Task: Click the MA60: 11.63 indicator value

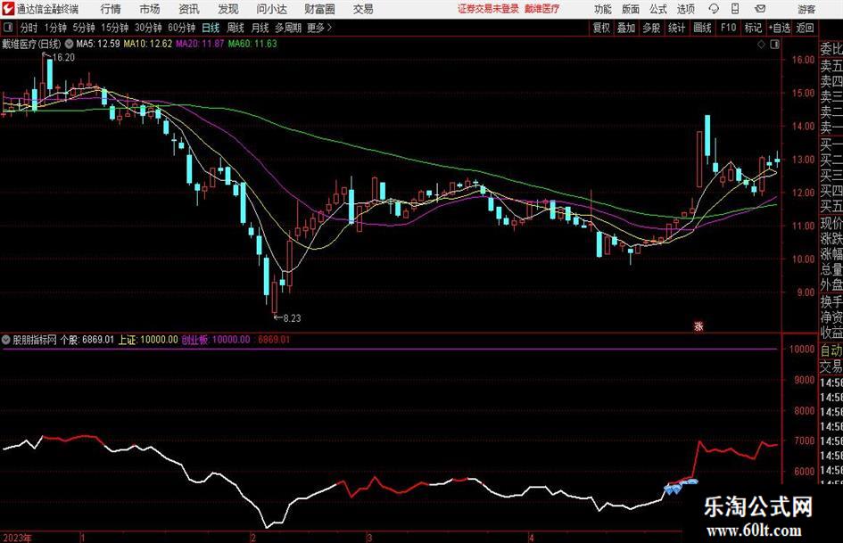Action: pyautogui.click(x=252, y=44)
